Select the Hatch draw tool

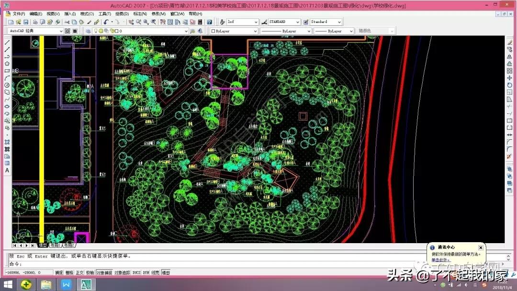7,142
